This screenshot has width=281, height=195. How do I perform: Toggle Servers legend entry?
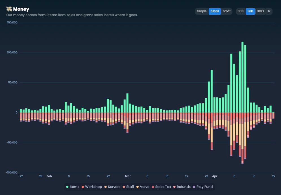click(x=112, y=187)
